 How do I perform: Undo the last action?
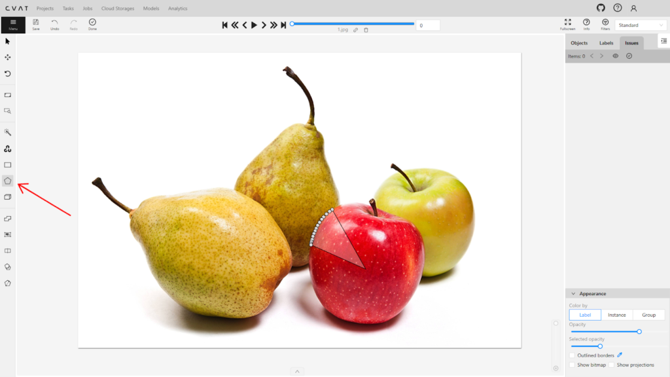55,25
